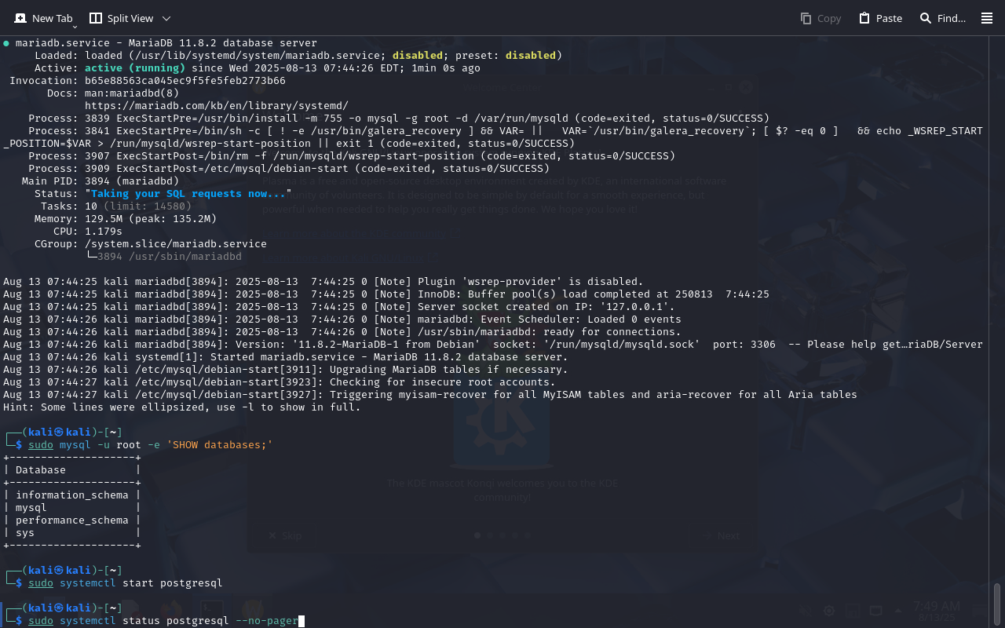
Task: Click the 'sys' database row
Action: point(71,533)
